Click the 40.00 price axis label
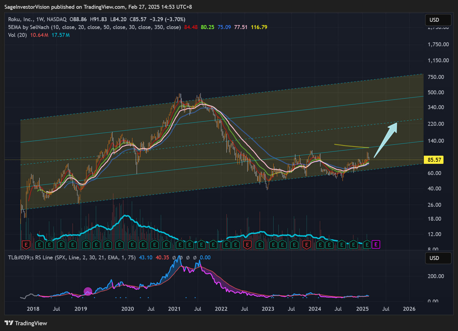The height and width of the screenshot is (331, 458). point(434,189)
